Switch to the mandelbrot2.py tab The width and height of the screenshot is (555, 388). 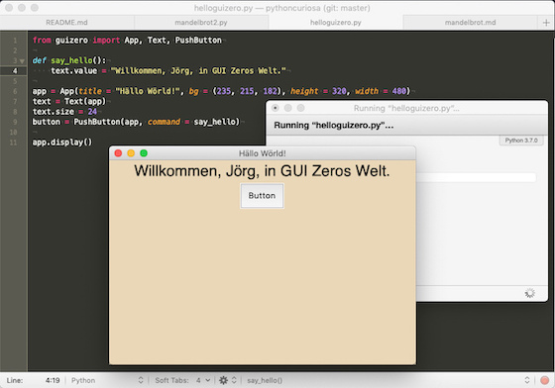(x=201, y=23)
